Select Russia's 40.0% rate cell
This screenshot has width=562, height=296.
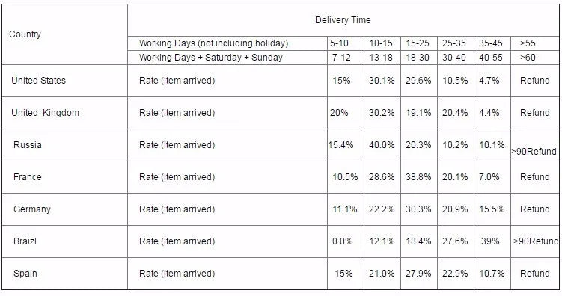pos(382,145)
